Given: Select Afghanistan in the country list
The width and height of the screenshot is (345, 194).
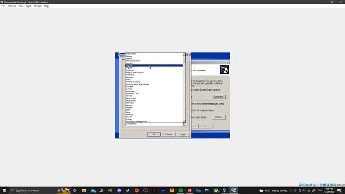Looking at the screenshot, I should 154,54.
